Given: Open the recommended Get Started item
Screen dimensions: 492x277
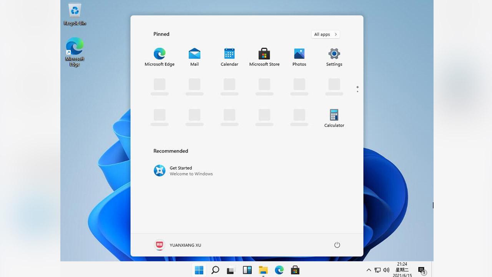Looking at the screenshot, I should 183,170.
